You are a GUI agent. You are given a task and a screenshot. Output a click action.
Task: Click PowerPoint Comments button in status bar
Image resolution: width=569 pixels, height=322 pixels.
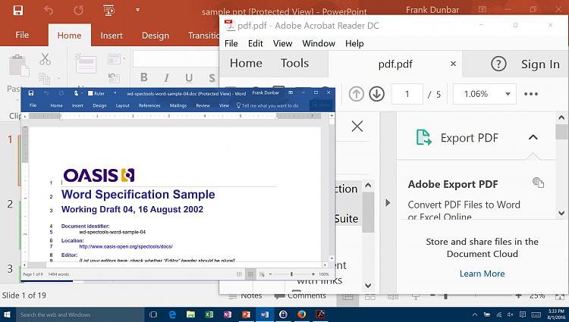pos(300,296)
